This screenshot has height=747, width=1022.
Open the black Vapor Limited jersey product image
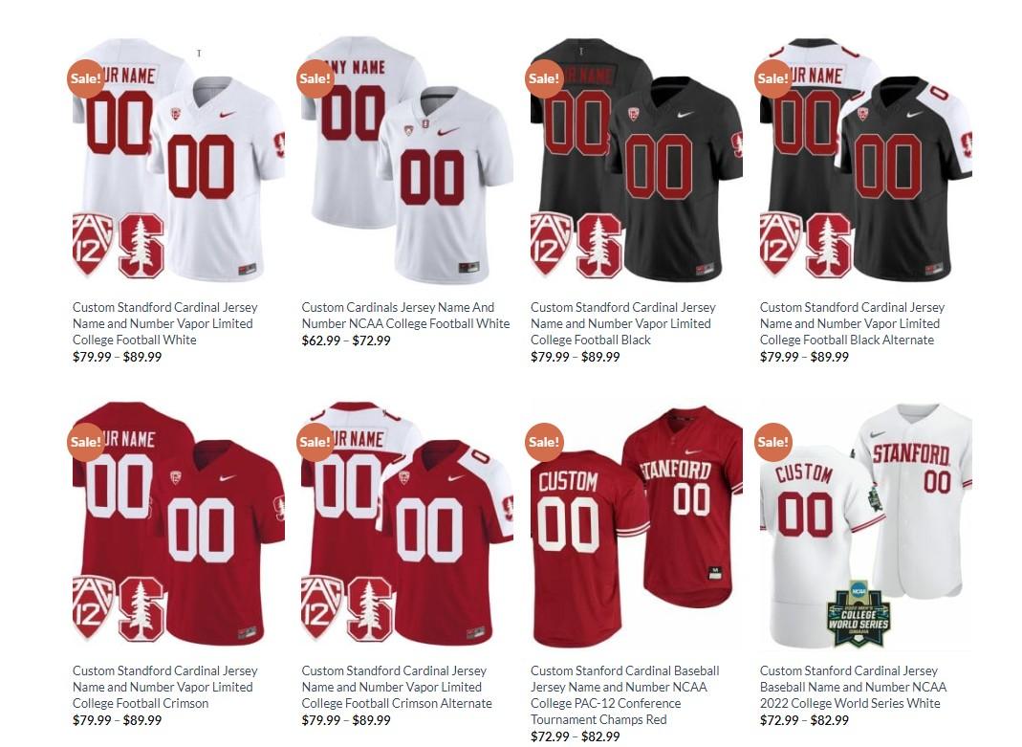(637, 160)
